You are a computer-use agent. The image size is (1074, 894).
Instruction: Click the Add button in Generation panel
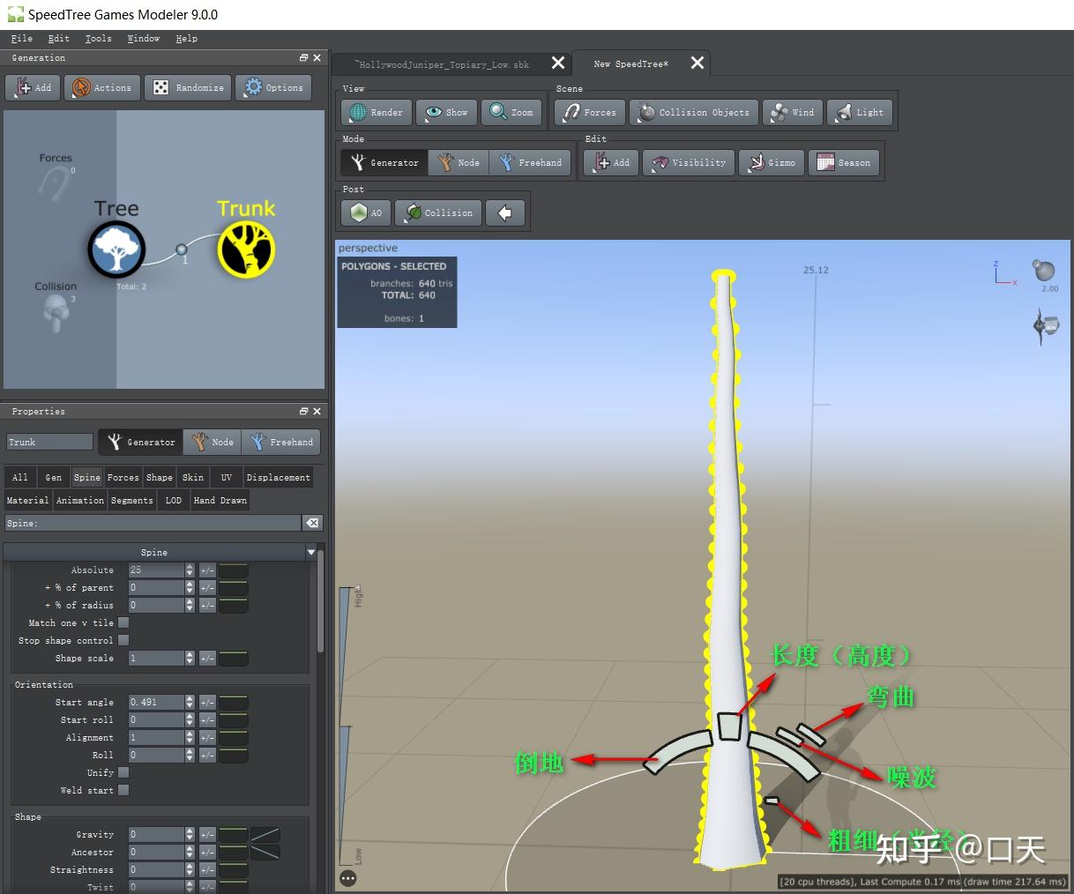coord(34,88)
